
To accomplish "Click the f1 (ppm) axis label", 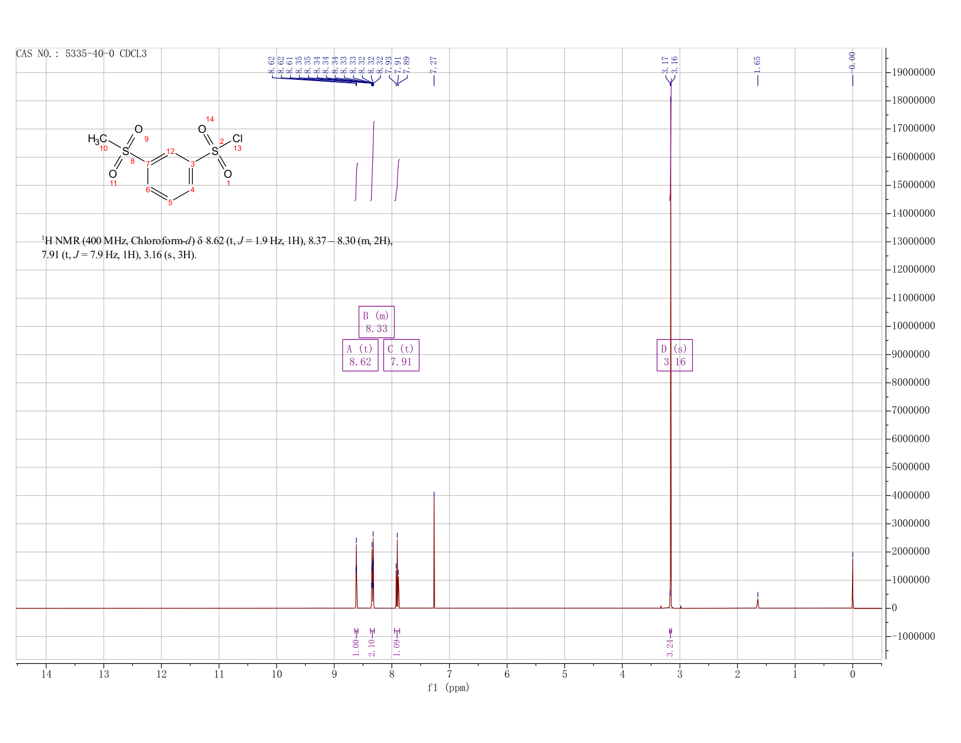I will pos(448,688).
